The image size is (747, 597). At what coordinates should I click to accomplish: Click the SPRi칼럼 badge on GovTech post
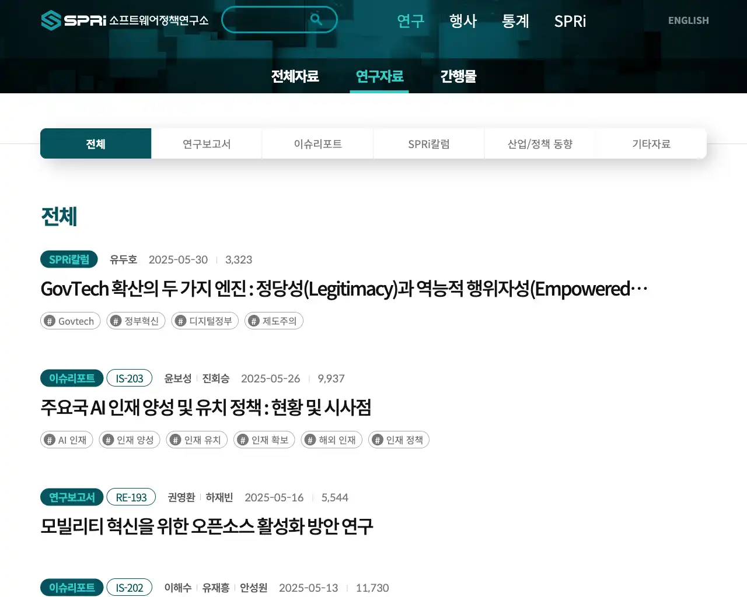(69, 259)
